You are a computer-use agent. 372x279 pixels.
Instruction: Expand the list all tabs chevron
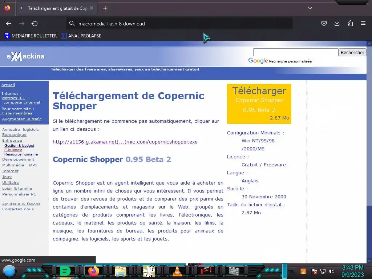pos(310,8)
